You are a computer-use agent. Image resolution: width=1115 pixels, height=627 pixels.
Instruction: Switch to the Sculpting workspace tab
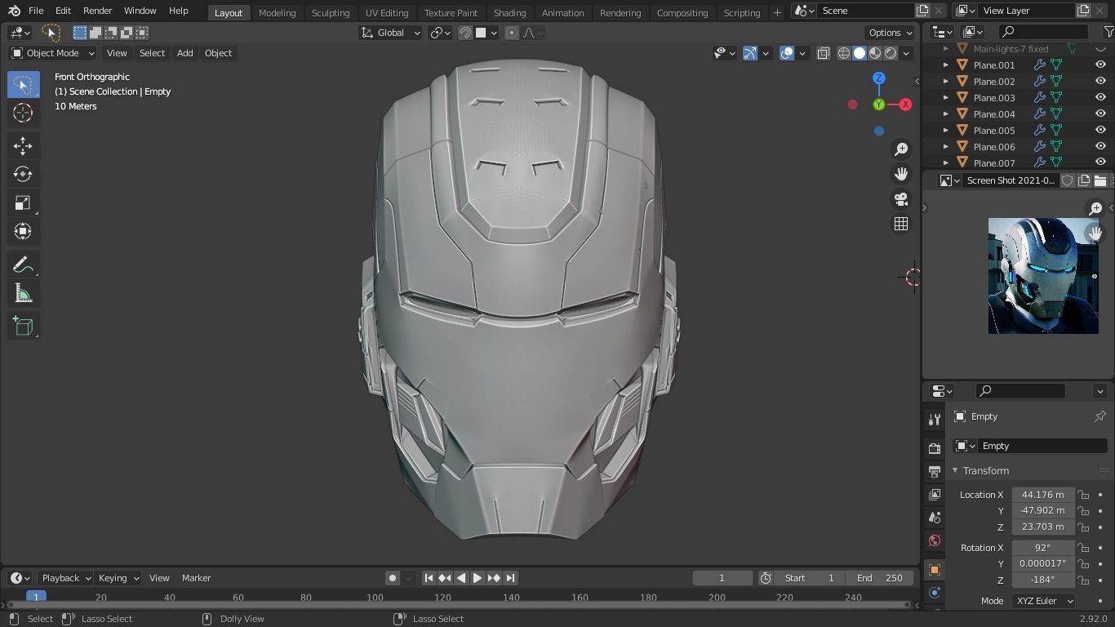tap(330, 13)
